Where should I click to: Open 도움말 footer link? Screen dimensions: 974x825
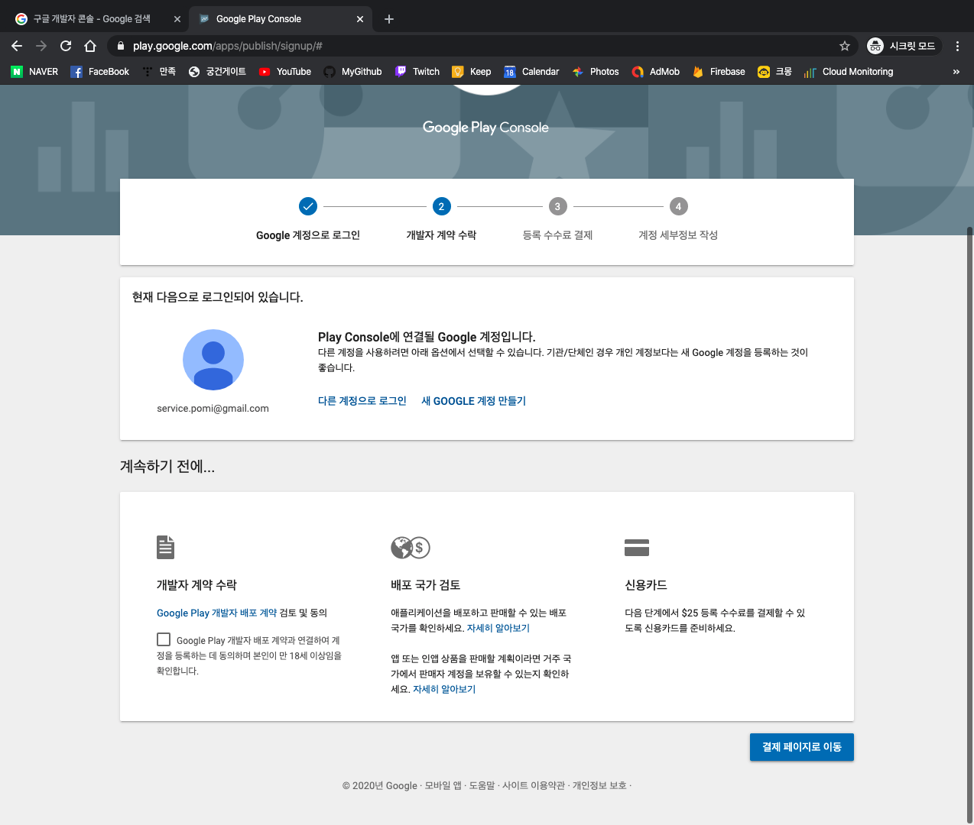click(482, 785)
